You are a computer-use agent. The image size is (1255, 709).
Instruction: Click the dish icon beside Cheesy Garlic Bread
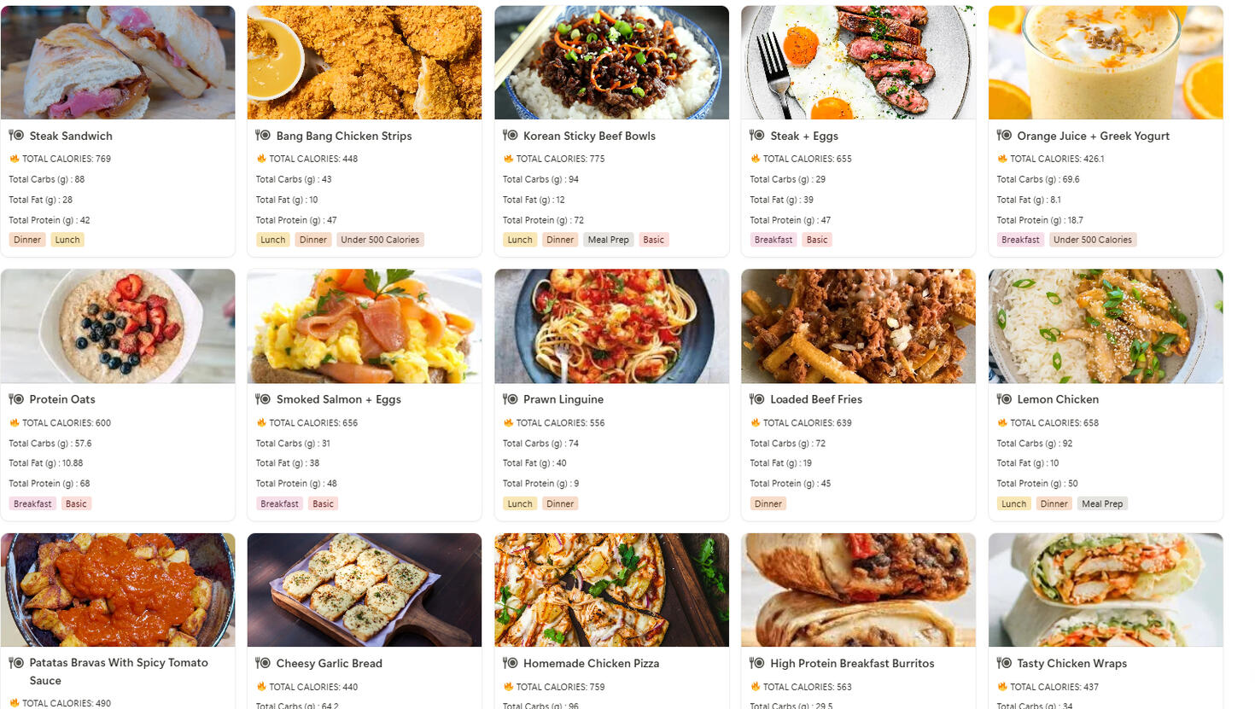pyautogui.click(x=263, y=662)
